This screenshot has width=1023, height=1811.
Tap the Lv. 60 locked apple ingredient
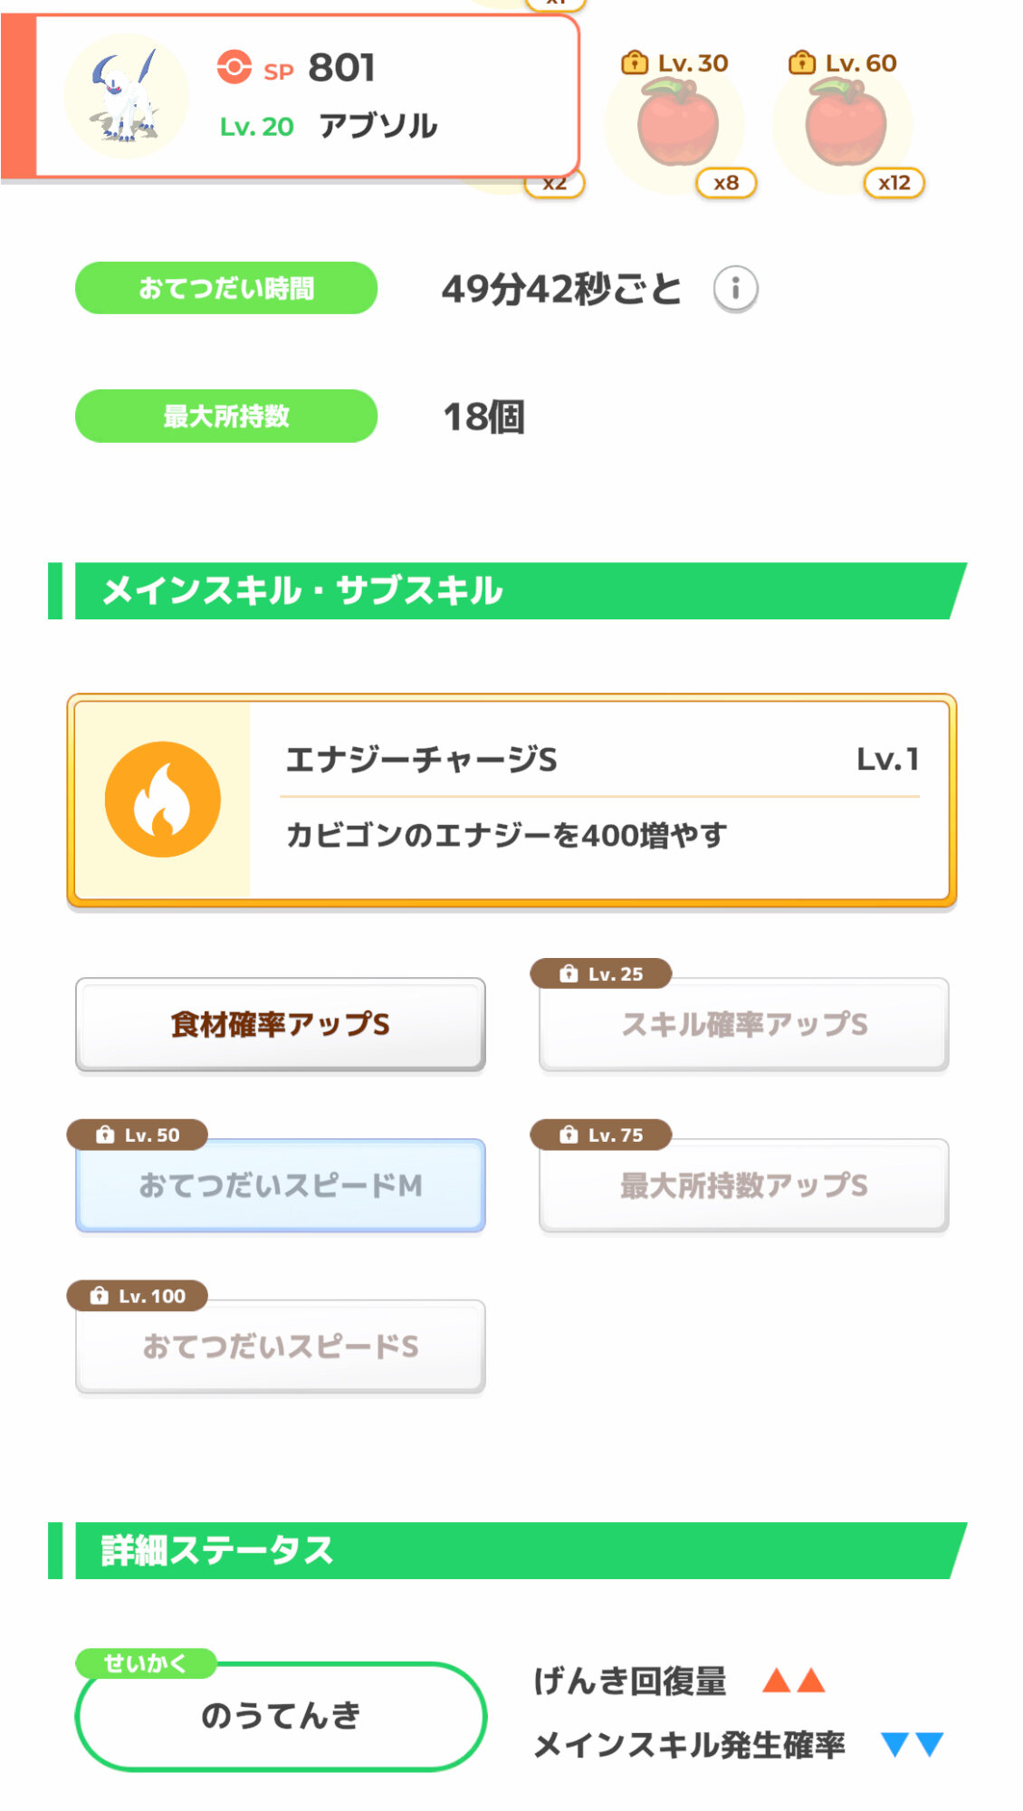tap(846, 122)
